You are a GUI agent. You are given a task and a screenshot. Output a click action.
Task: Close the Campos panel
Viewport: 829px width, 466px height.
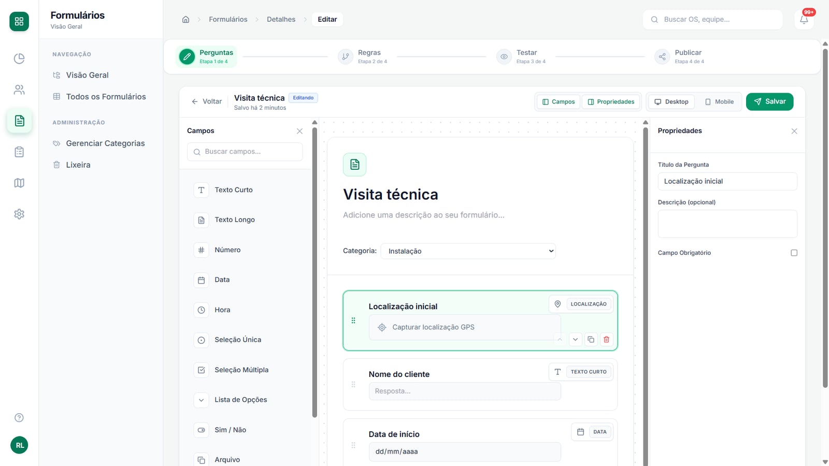(x=299, y=131)
